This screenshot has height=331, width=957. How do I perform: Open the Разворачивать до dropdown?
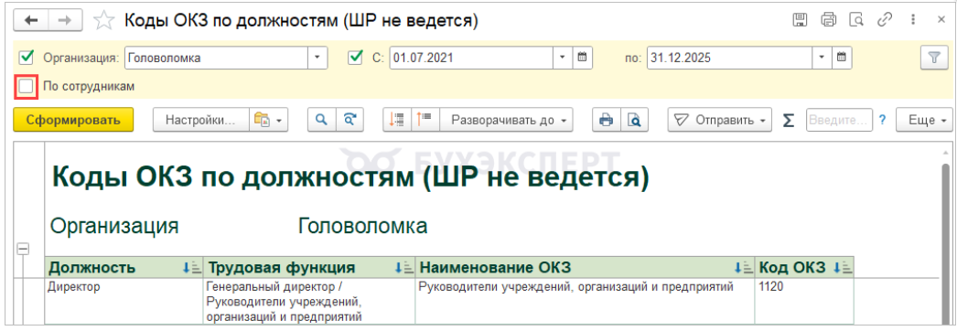click(506, 120)
